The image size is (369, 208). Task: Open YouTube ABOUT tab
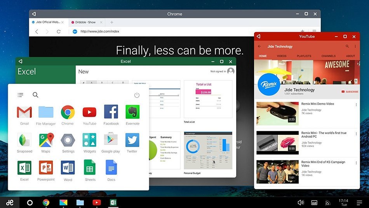click(x=350, y=56)
